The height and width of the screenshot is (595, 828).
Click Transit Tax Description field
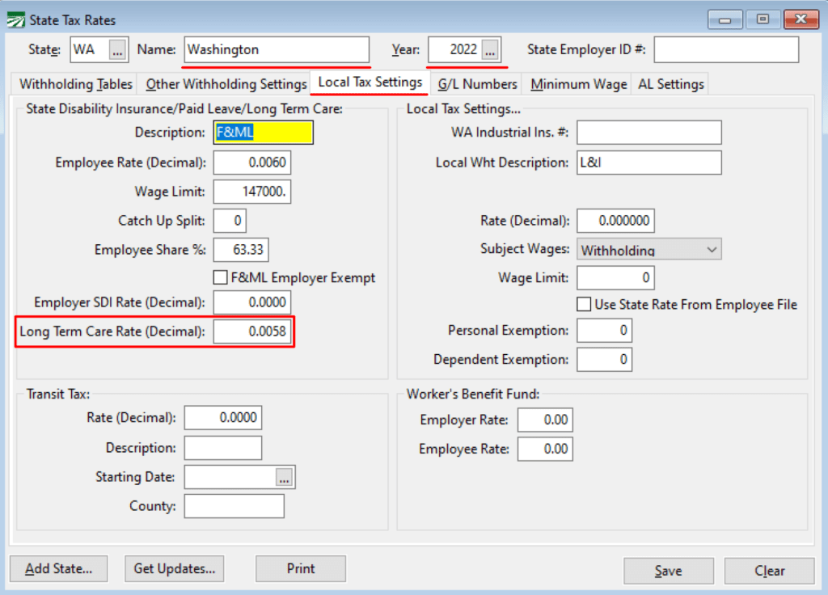point(223,448)
